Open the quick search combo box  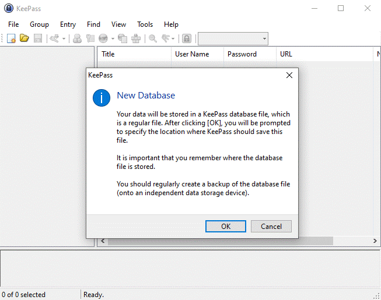click(x=233, y=38)
